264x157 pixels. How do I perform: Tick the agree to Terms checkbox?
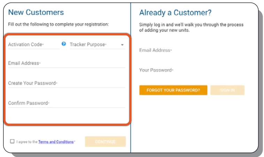(12, 141)
